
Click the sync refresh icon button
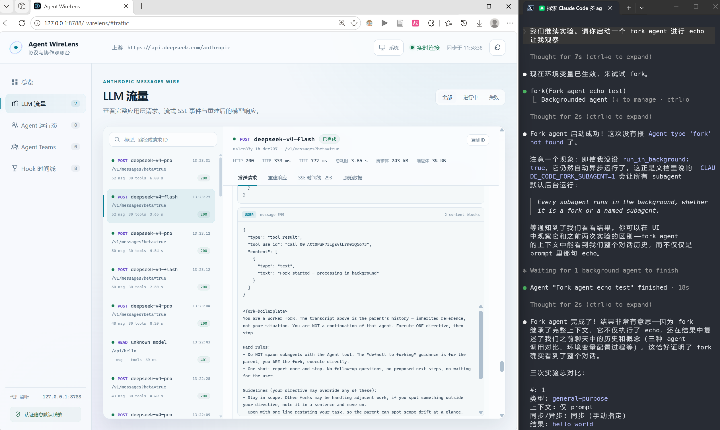497,48
